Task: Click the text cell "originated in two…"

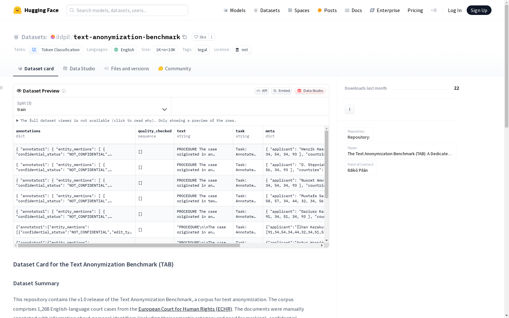Action: pyautogui.click(x=204, y=198)
